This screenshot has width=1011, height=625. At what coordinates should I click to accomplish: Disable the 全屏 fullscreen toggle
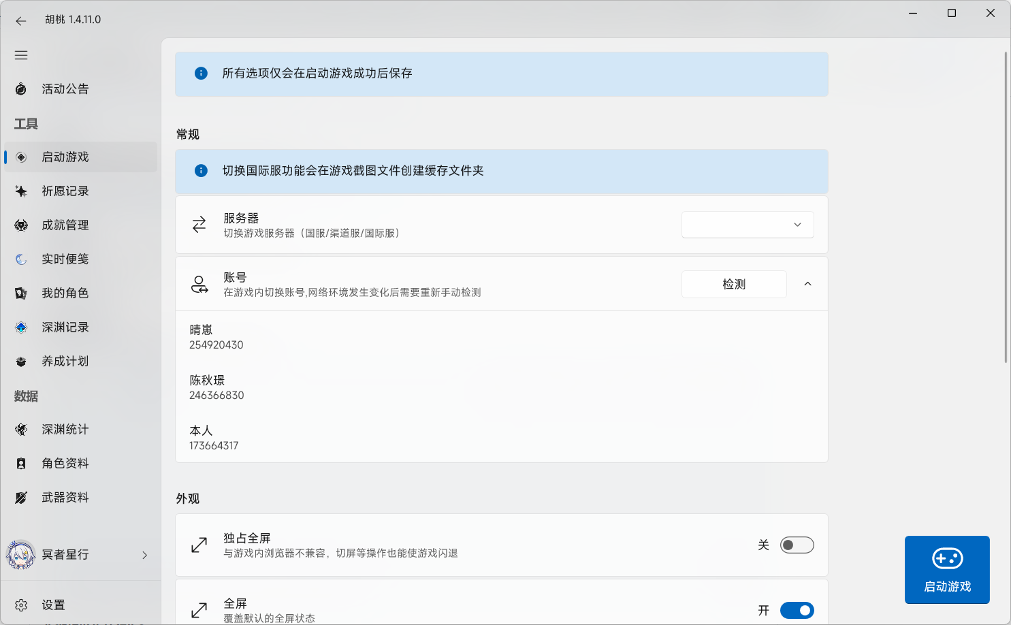click(797, 610)
